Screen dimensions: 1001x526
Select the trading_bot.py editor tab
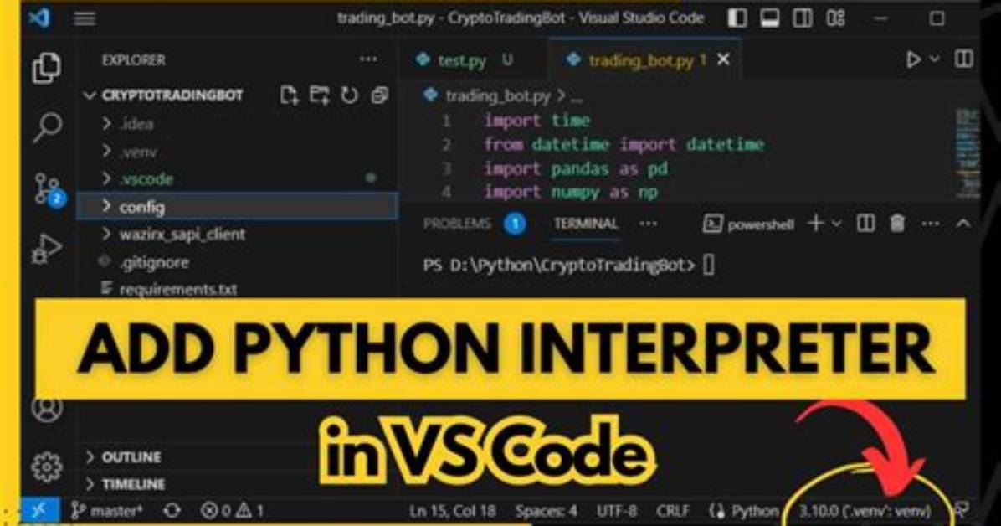(644, 60)
